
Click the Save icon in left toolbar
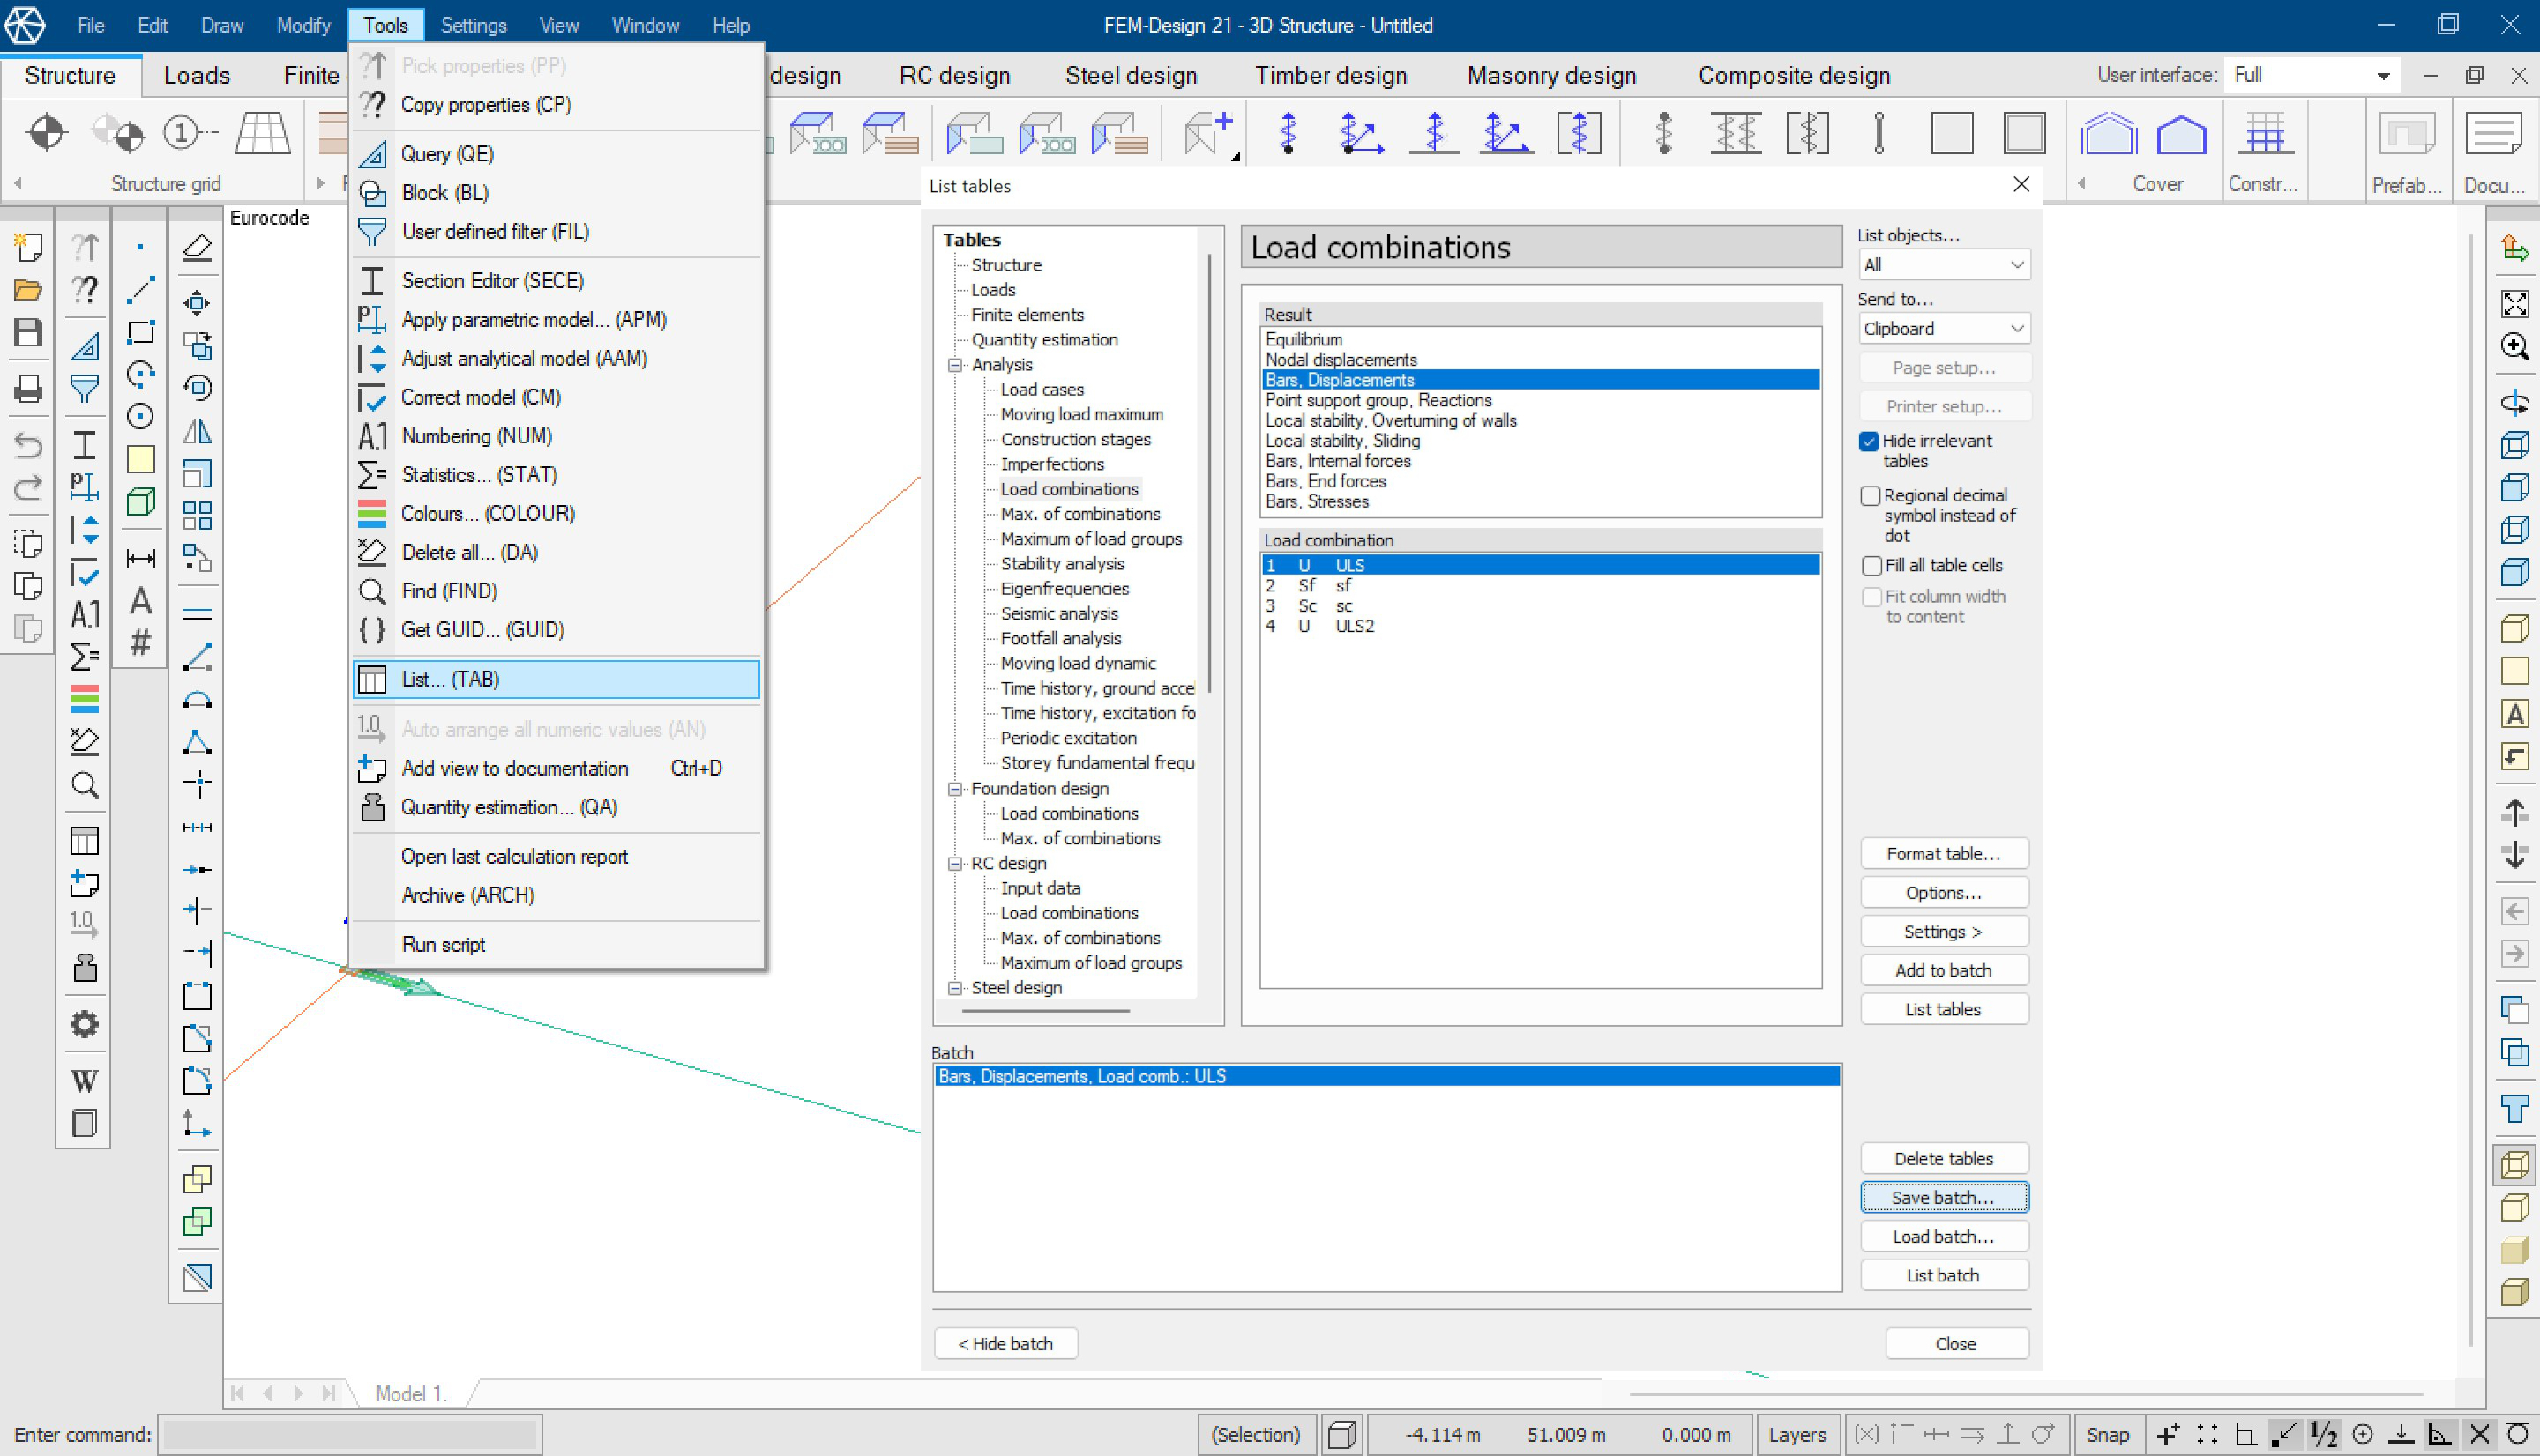28,333
